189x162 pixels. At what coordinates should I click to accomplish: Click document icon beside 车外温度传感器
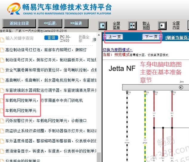coord(2,141)
